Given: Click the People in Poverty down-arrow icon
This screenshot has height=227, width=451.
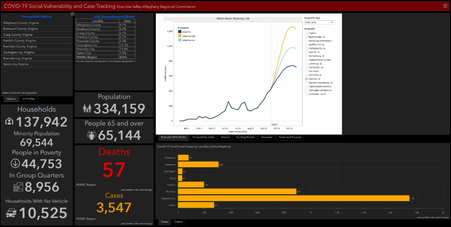Looking at the screenshot, I should pyautogui.click(x=15, y=163).
